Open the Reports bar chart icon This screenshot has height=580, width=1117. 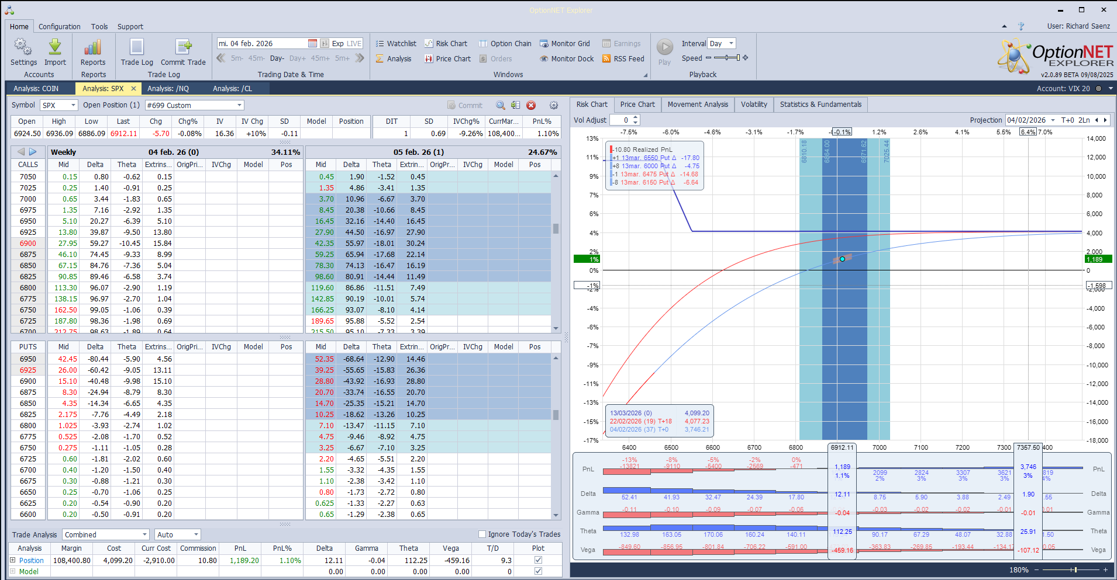tap(93, 48)
